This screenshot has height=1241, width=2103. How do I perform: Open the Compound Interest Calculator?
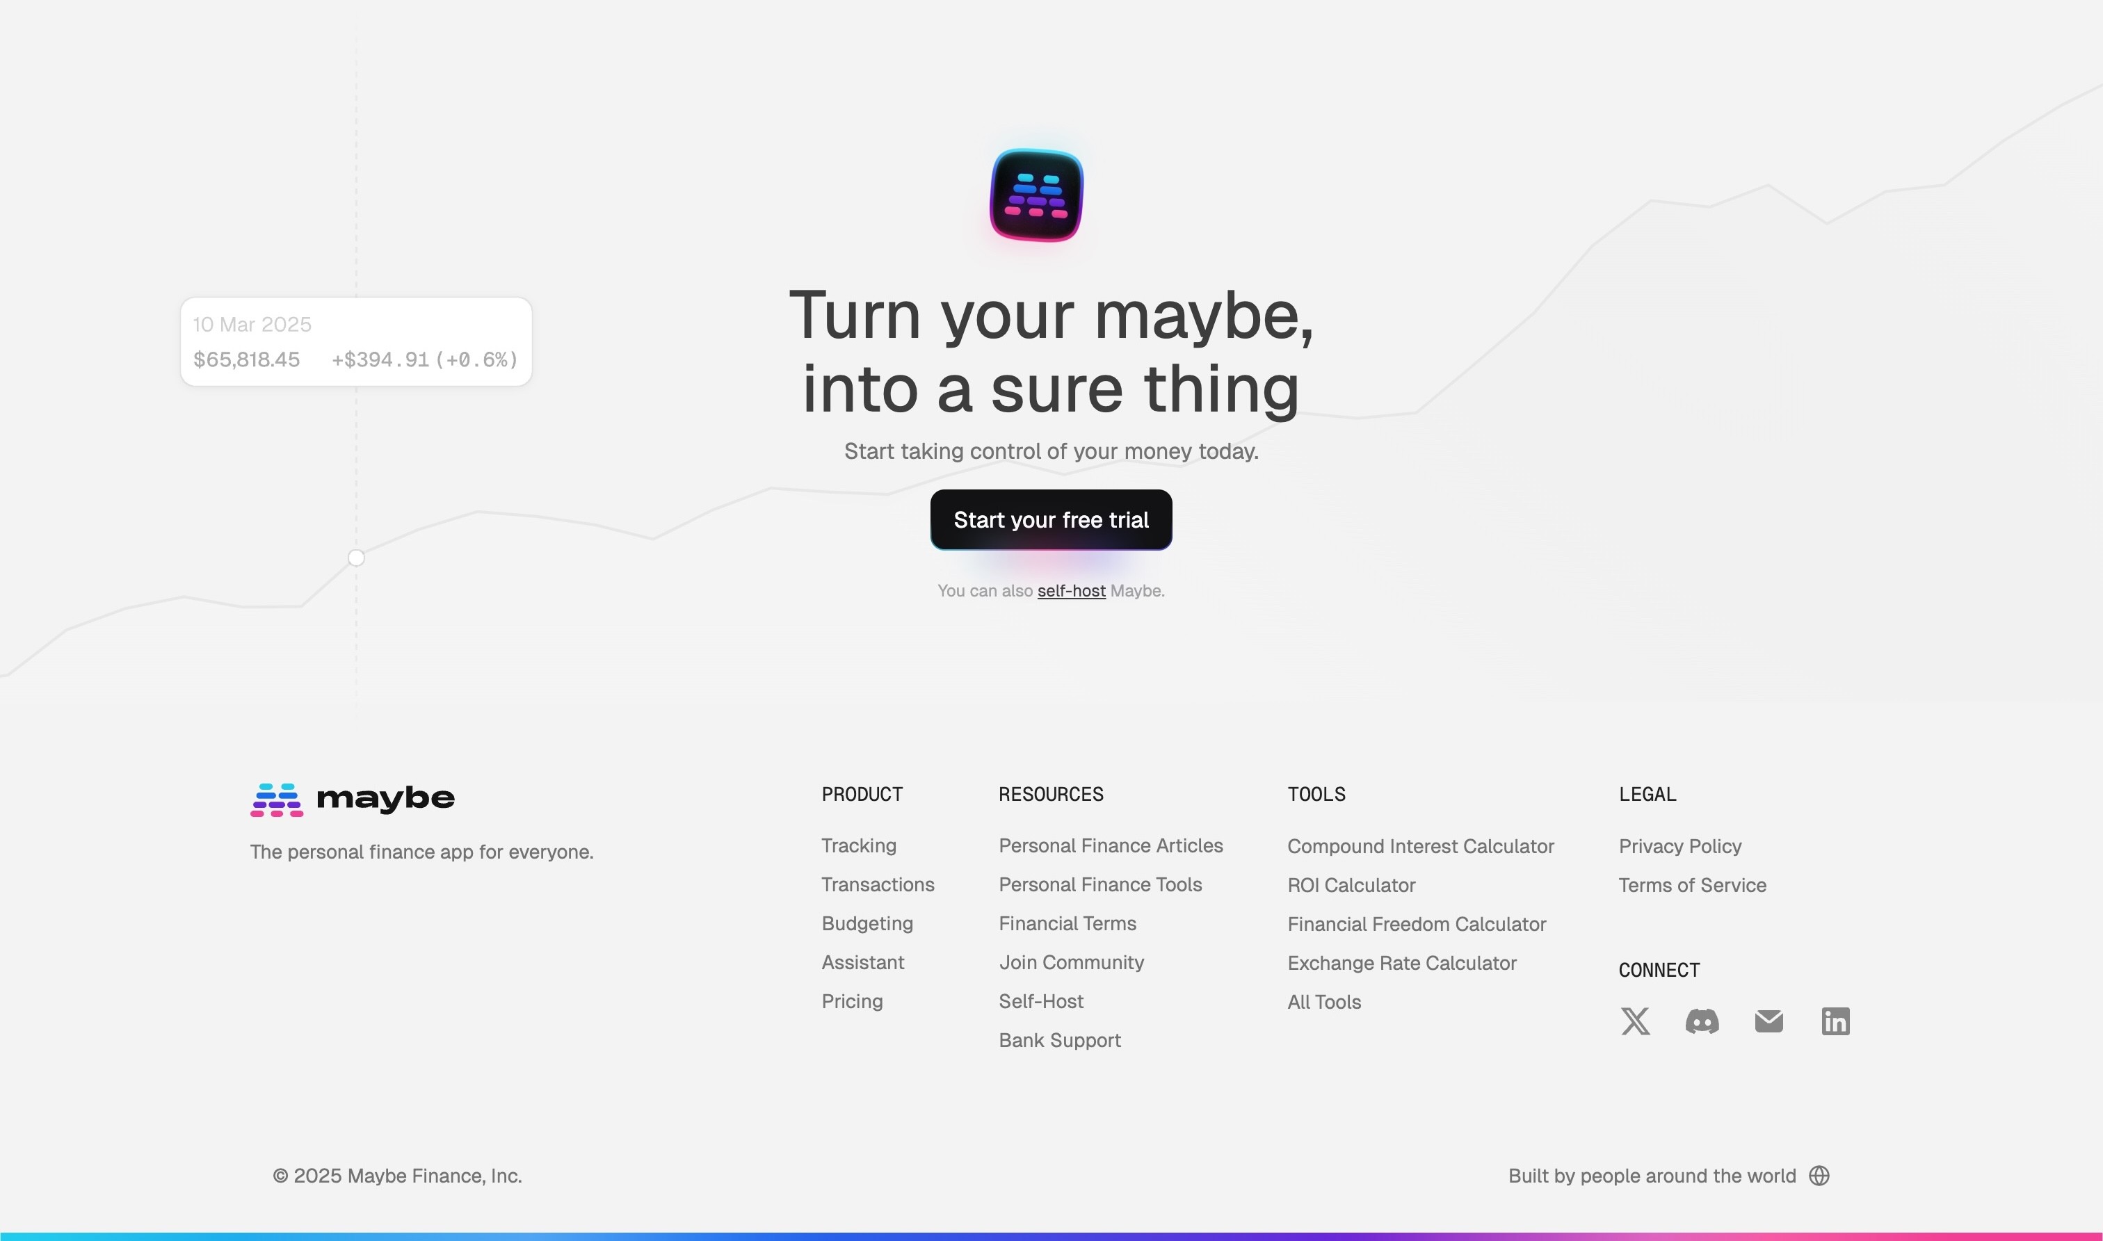[x=1420, y=846]
